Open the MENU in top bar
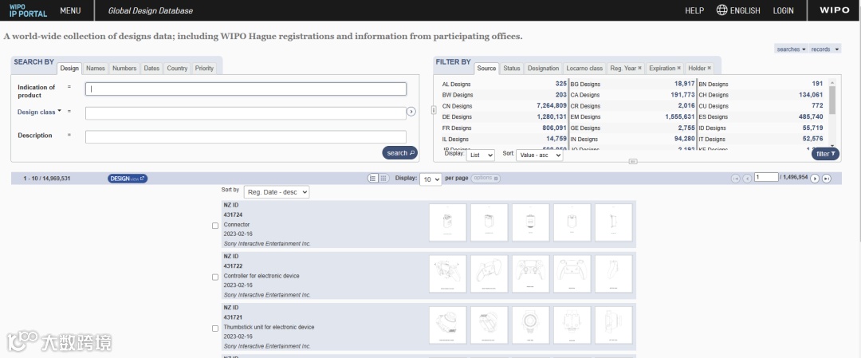 click(x=70, y=10)
